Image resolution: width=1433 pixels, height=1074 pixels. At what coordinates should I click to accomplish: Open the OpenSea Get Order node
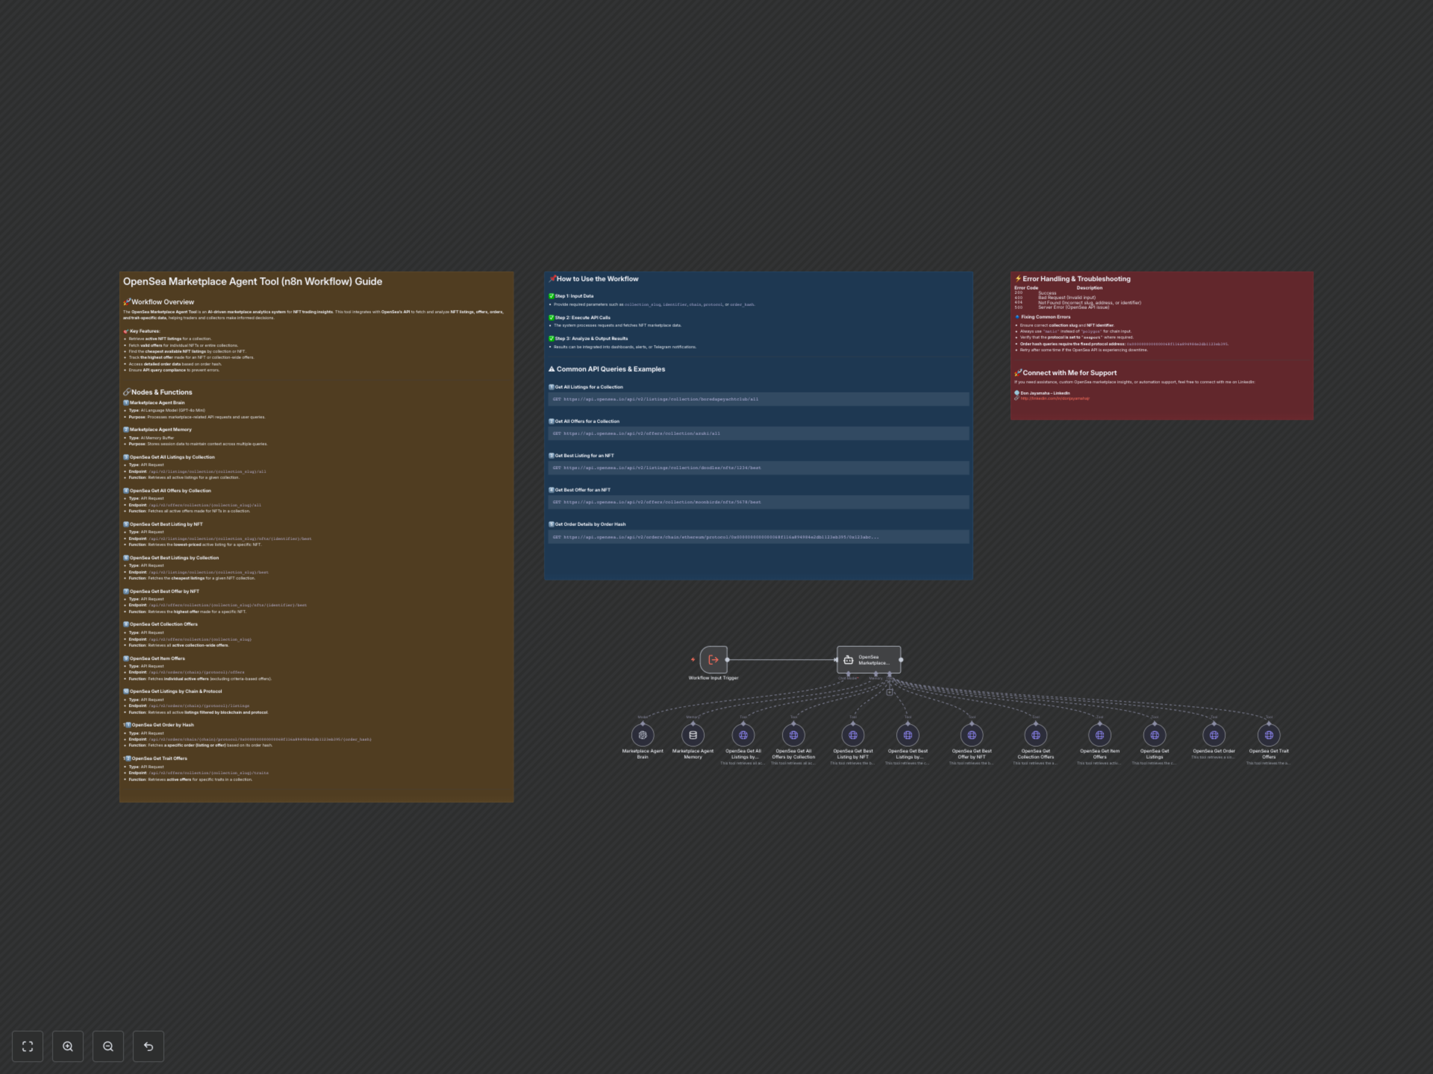point(1214,735)
